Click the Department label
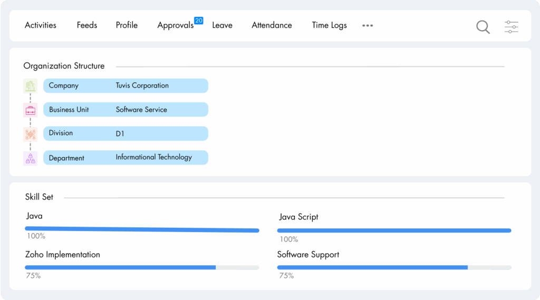The height and width of the screenshot is (300, 540). pyautogui.click(x=66, y=158)
